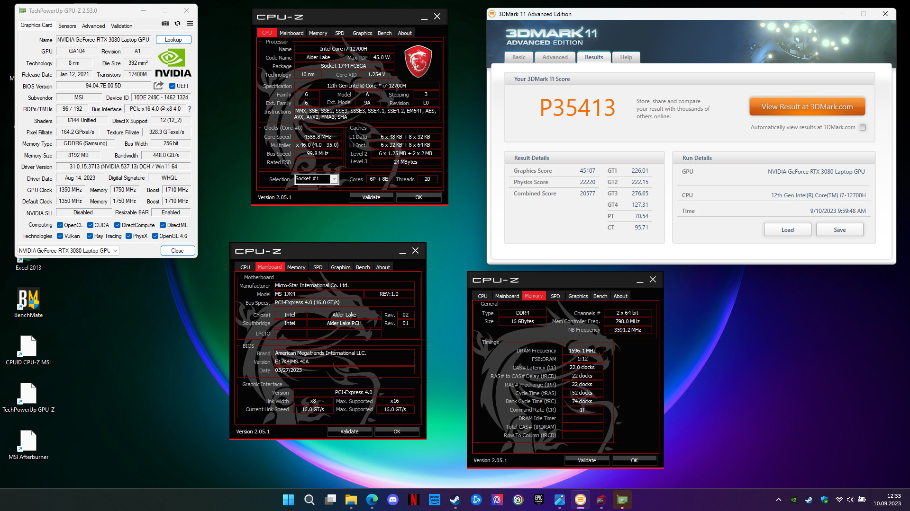The height and width of the screenshot is (511, 910).
Task: Enable automatically view results at 3DMark.com
Action: click(x=863, y=127)
